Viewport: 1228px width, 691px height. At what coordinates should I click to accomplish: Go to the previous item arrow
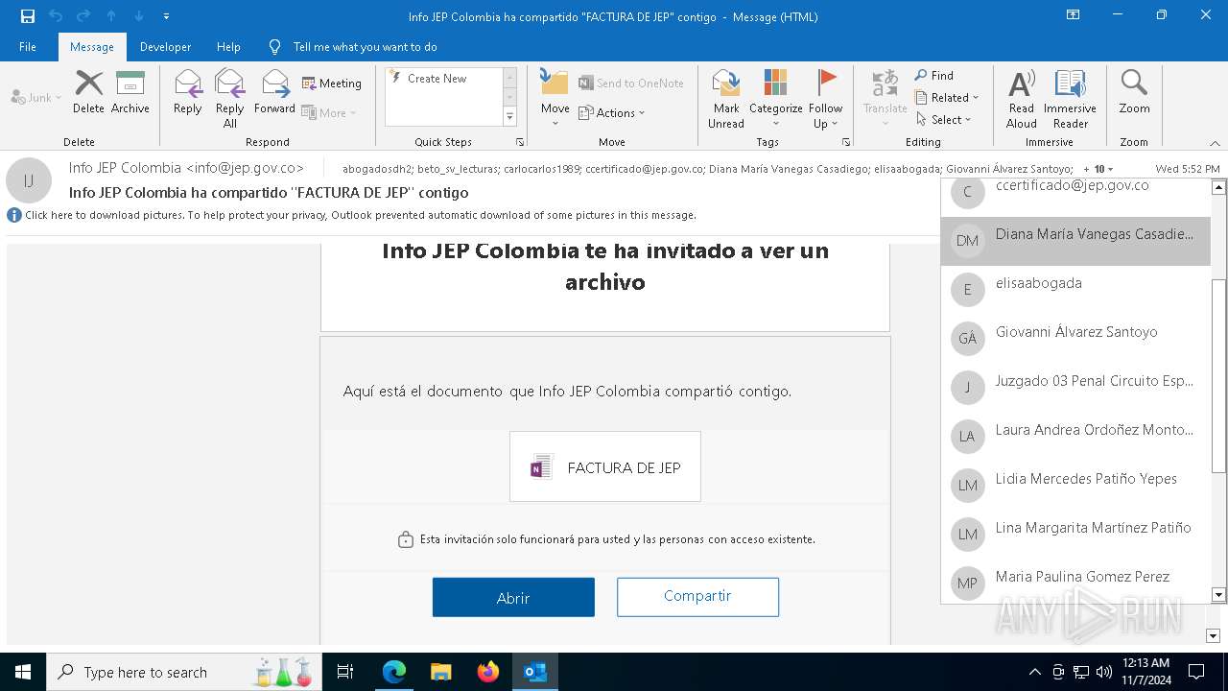(x=111, y=16)
